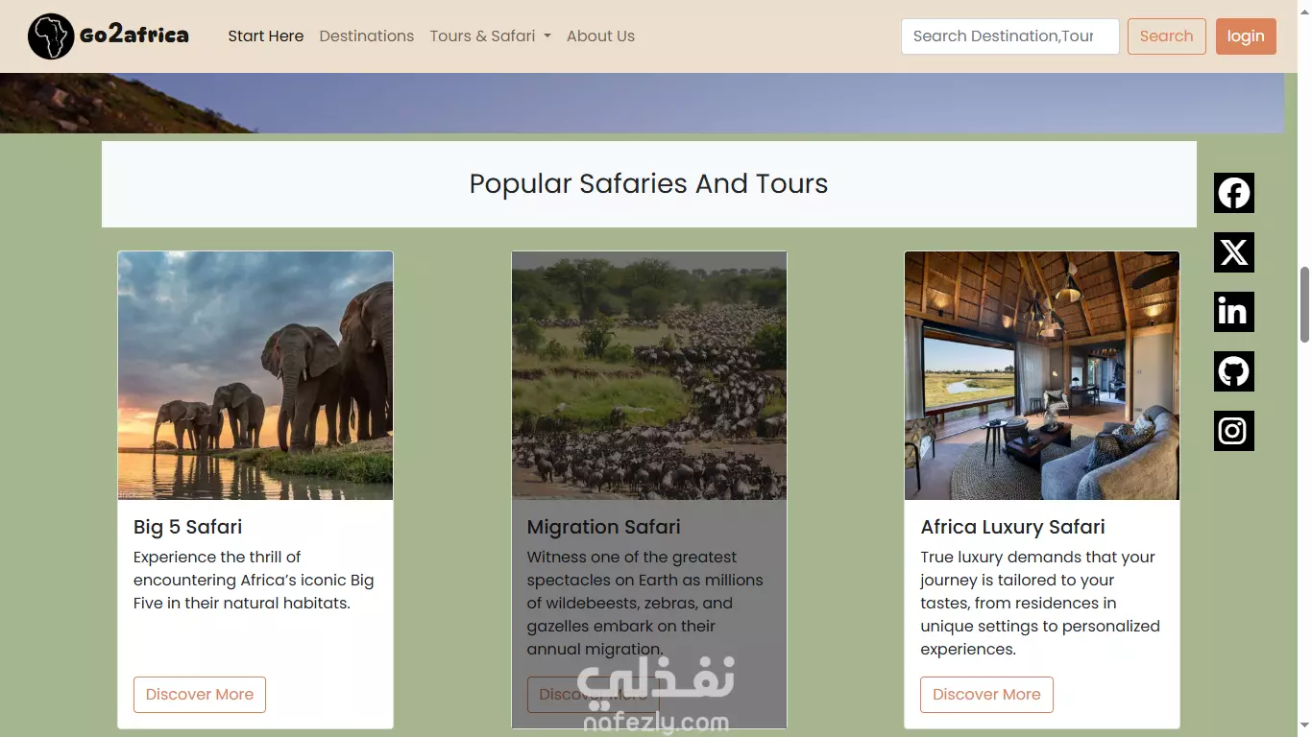Click the elephants Big 5 Safari image
The width and height of the screenshot is (1312, 737).
255,375
